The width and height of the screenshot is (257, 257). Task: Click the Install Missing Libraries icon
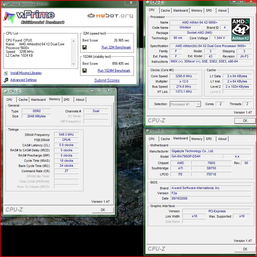[6, 73]
